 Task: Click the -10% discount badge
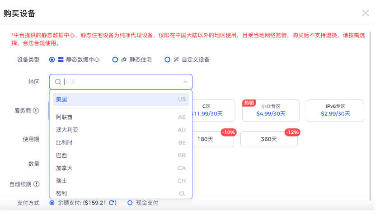point(229,132)
